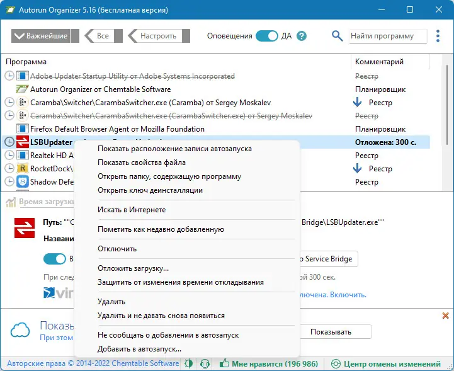The width and height of the screenshot is (454, 371).
Task: Choose Не сообщать о добавлении в автозапуск
Action: coord(187,335)
